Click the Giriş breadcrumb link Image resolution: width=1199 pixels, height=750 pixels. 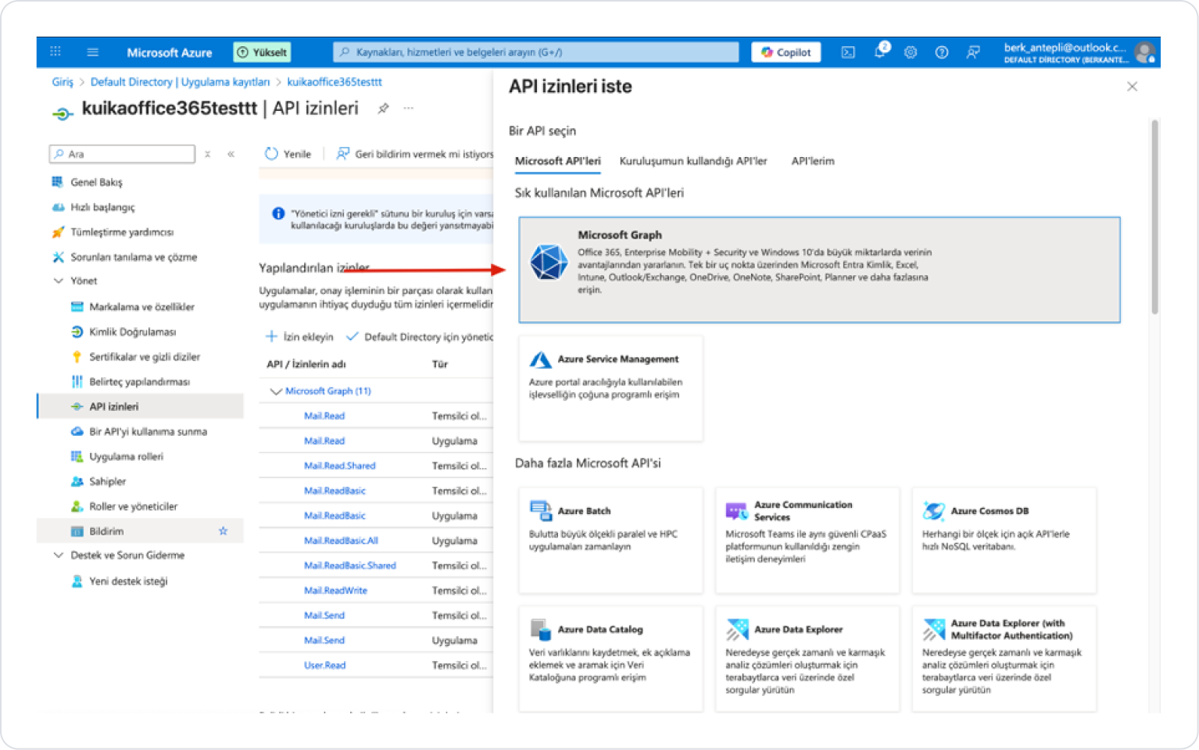pos(63,82)
